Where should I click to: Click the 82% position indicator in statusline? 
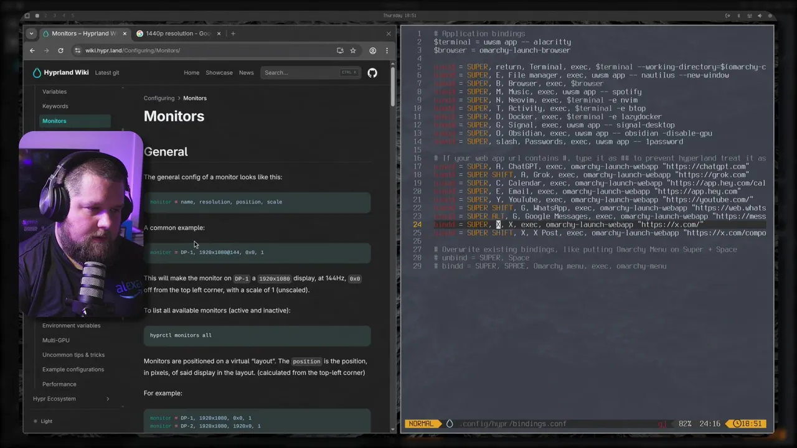click(x=685, y=424)
